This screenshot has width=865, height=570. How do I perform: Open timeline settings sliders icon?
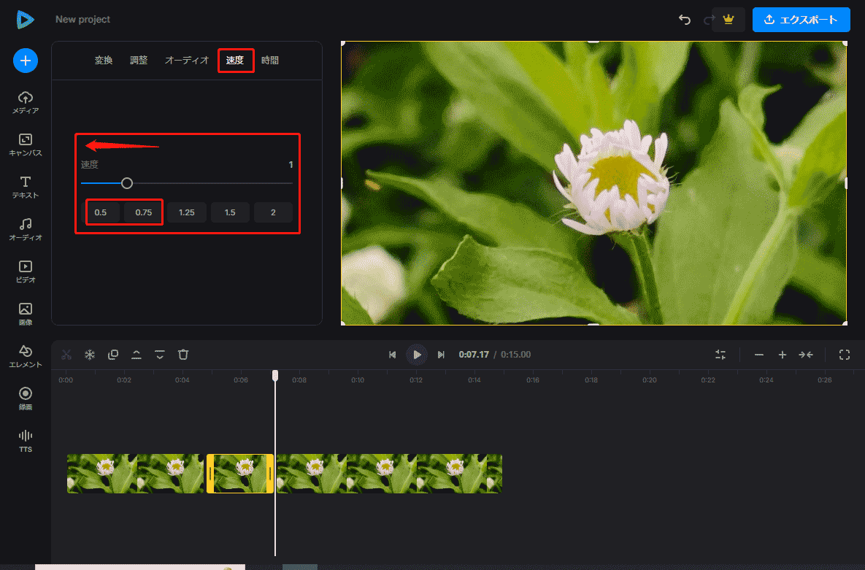click(720, 355)
